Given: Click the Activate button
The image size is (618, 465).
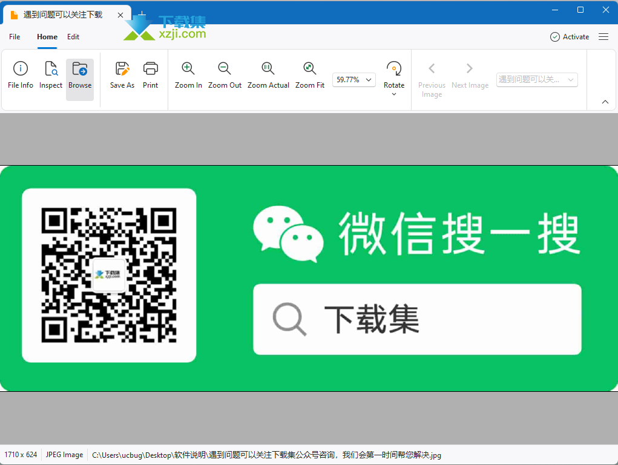Looking at the screenshot, I should tap(570, 37).
